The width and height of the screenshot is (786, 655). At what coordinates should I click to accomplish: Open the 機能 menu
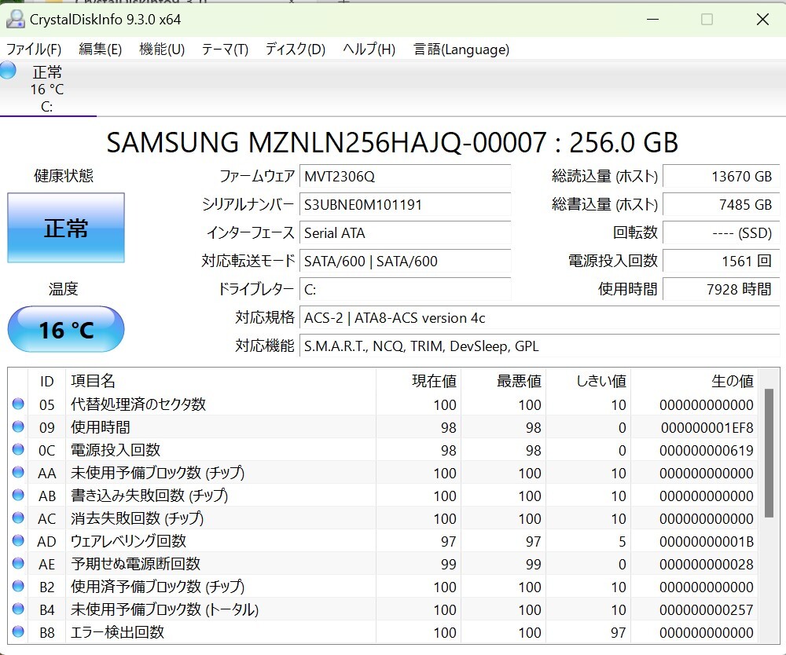pyautogui.click(x=161, y=49)
